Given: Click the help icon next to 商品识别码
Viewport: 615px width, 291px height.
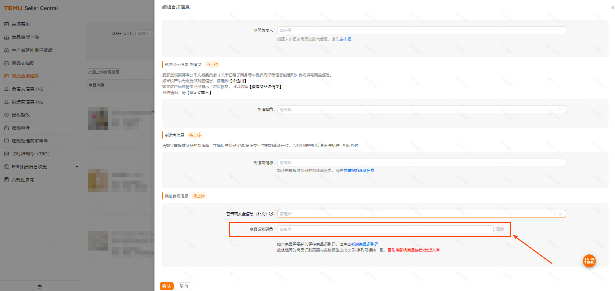Looking at the screenshot, I should click(x=271, y=229).
